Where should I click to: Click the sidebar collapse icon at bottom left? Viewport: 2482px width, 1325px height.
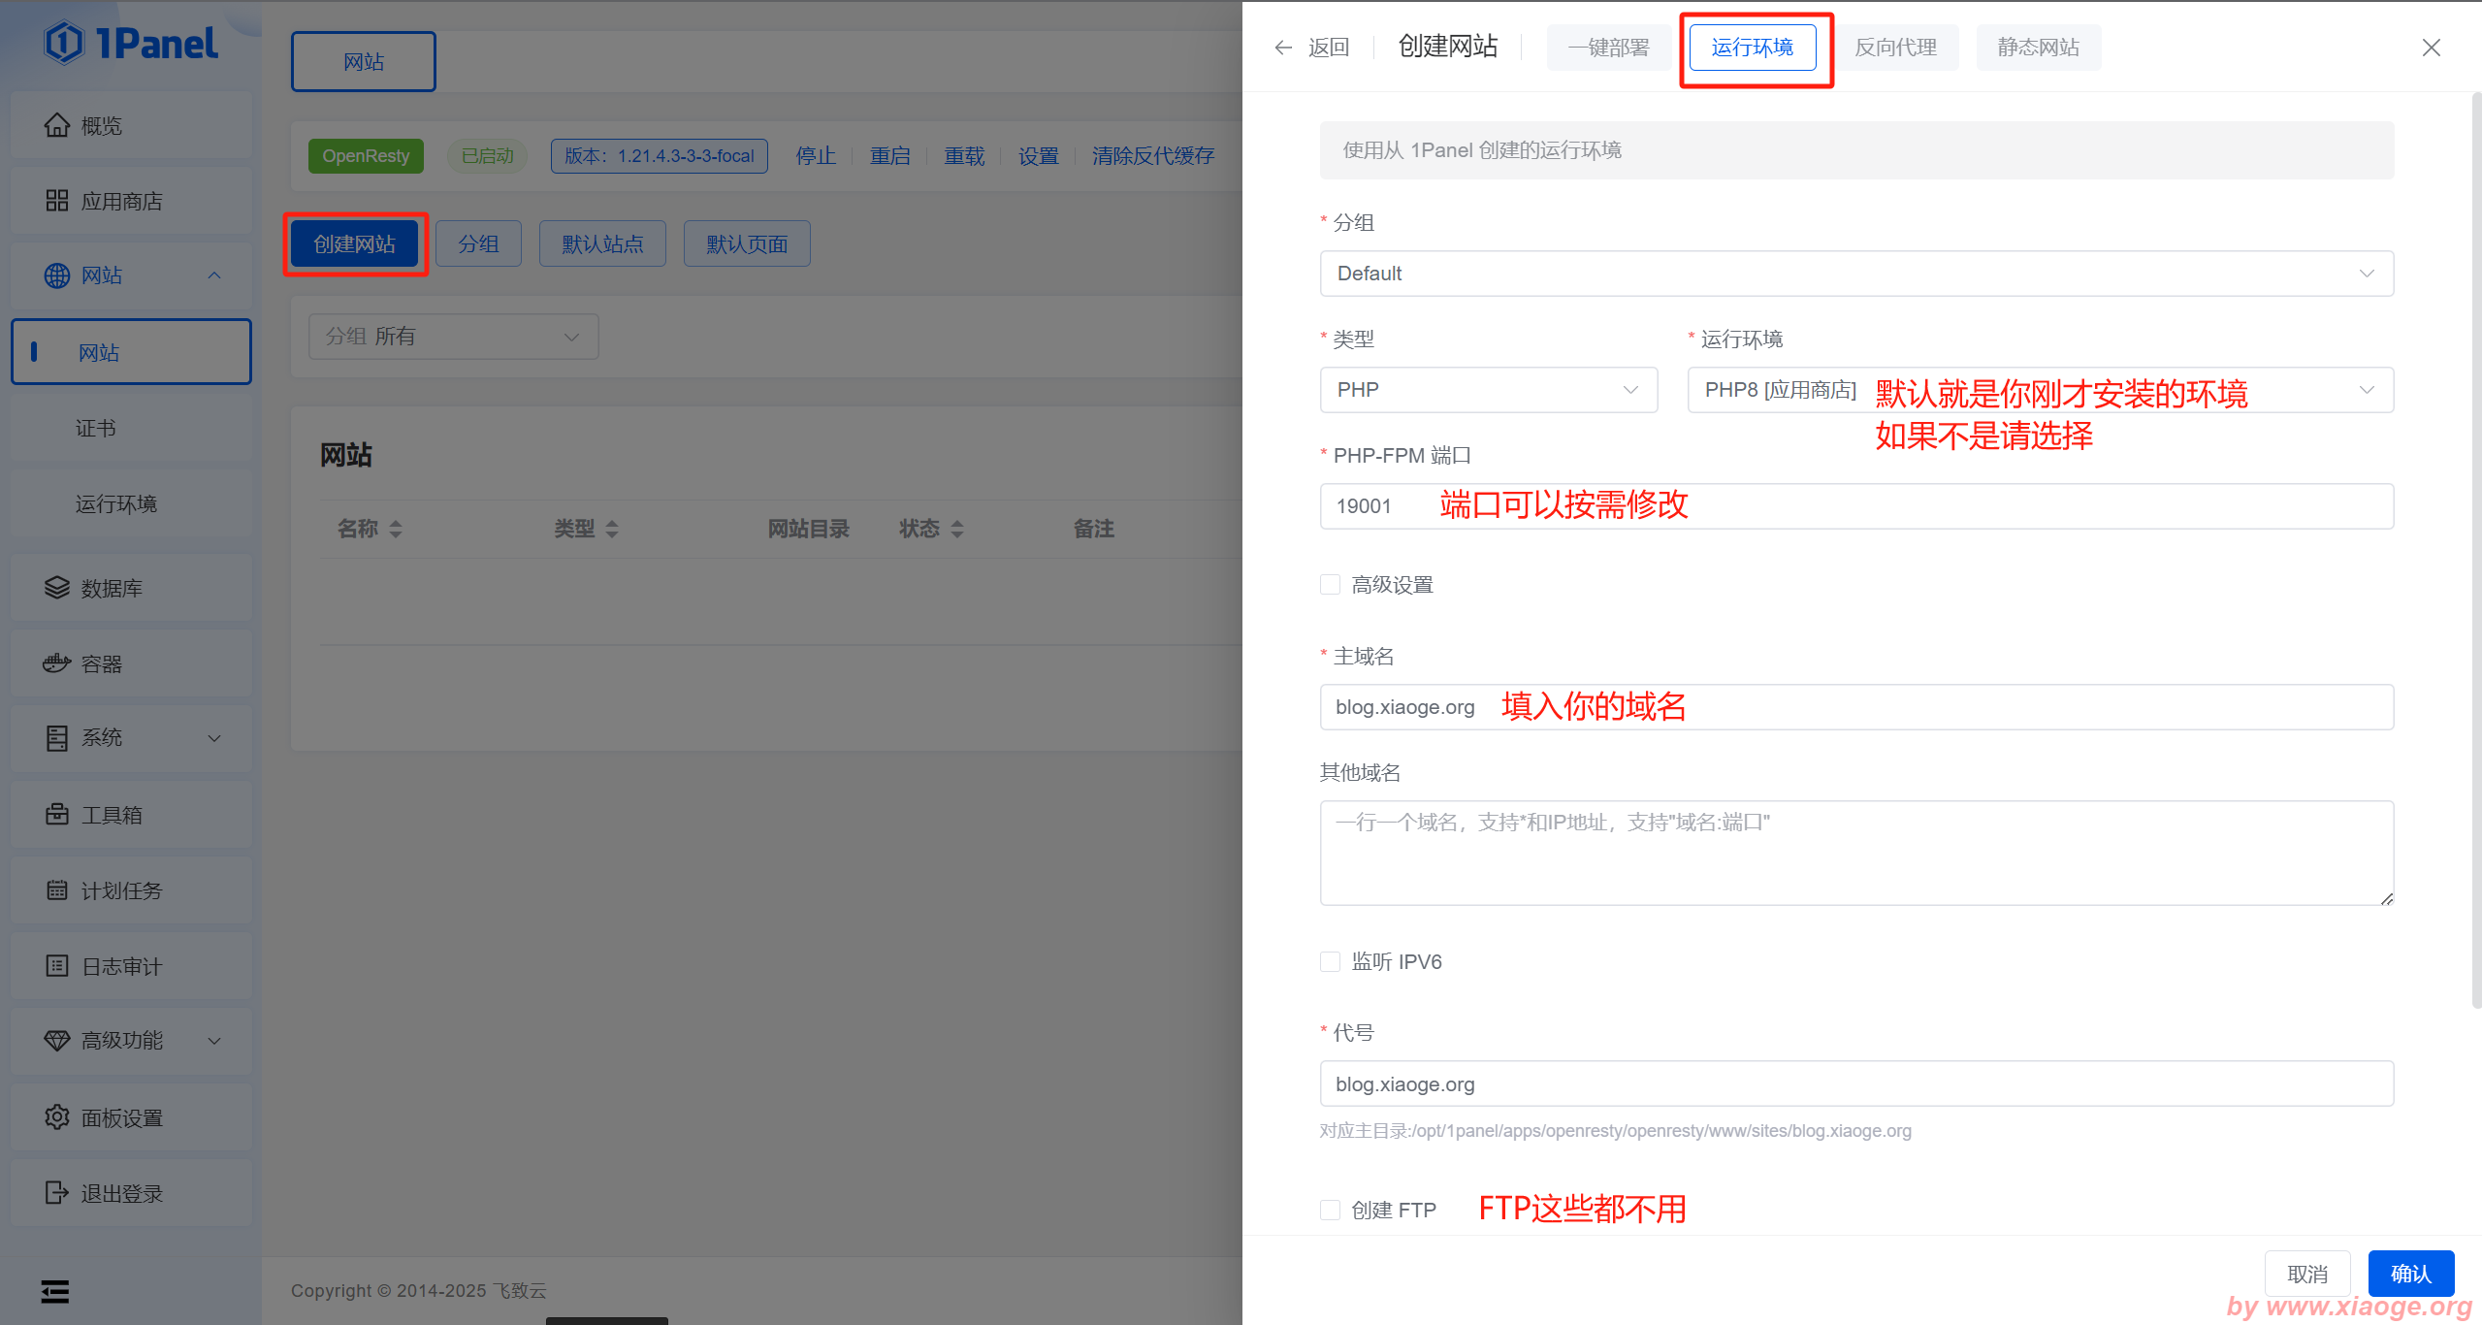(x=55, y=1291)
